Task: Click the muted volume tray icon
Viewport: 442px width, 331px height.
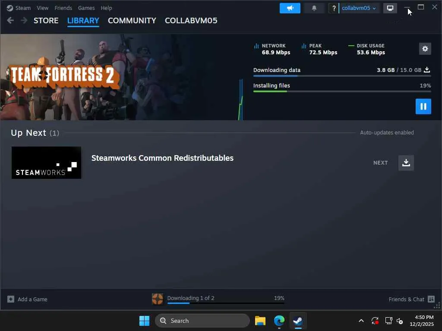Action: (400, 321)
